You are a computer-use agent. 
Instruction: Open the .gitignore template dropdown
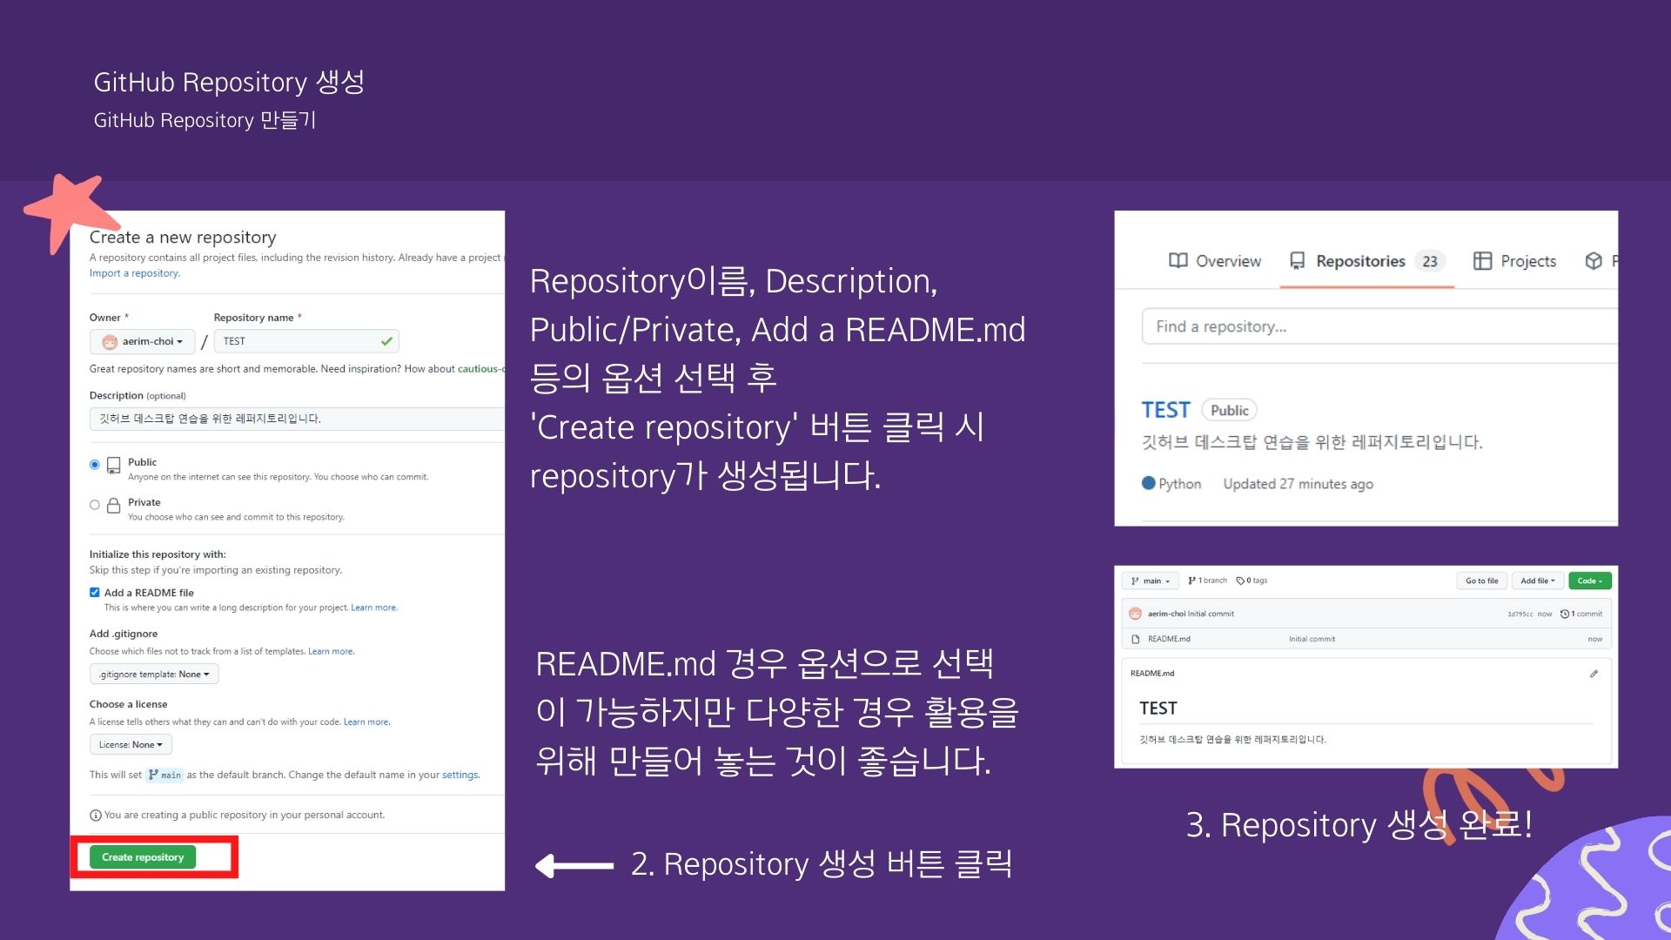click(x=154, y=675)
